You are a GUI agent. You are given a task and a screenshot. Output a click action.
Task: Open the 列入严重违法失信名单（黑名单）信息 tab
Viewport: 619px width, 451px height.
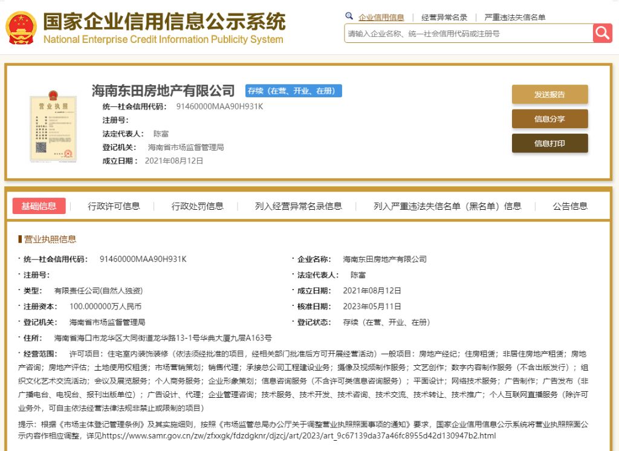tap(448, 206)
